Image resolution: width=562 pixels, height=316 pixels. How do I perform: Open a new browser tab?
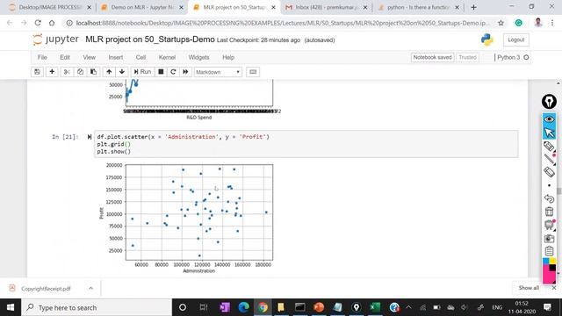pyautogui.click(x=473, y=7)
